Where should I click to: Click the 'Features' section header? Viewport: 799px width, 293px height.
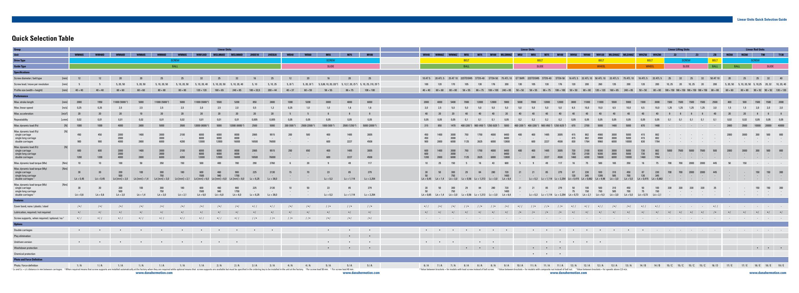click(x=18, y=200)
